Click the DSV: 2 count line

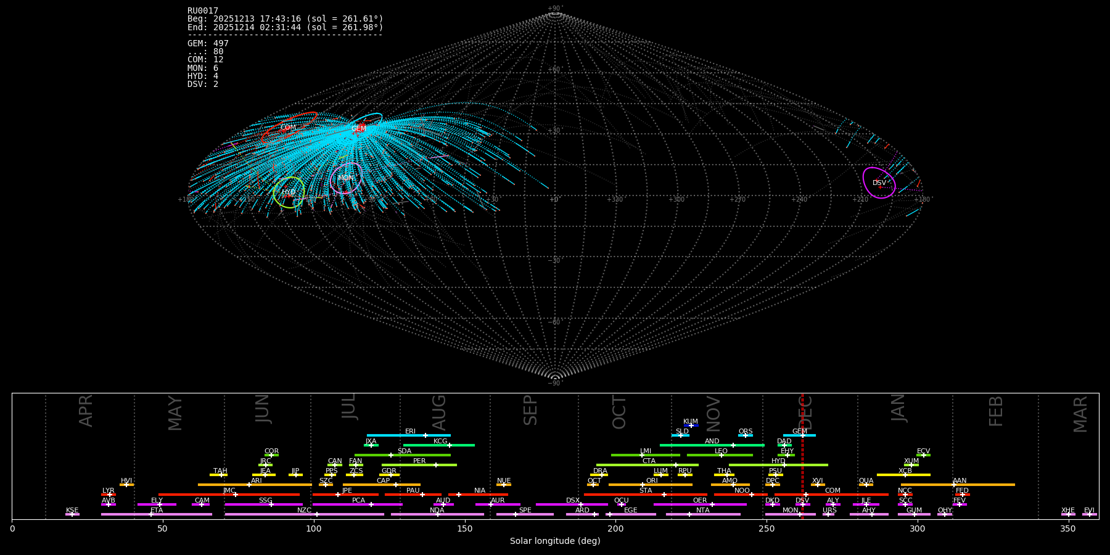[x=203, y=84]
